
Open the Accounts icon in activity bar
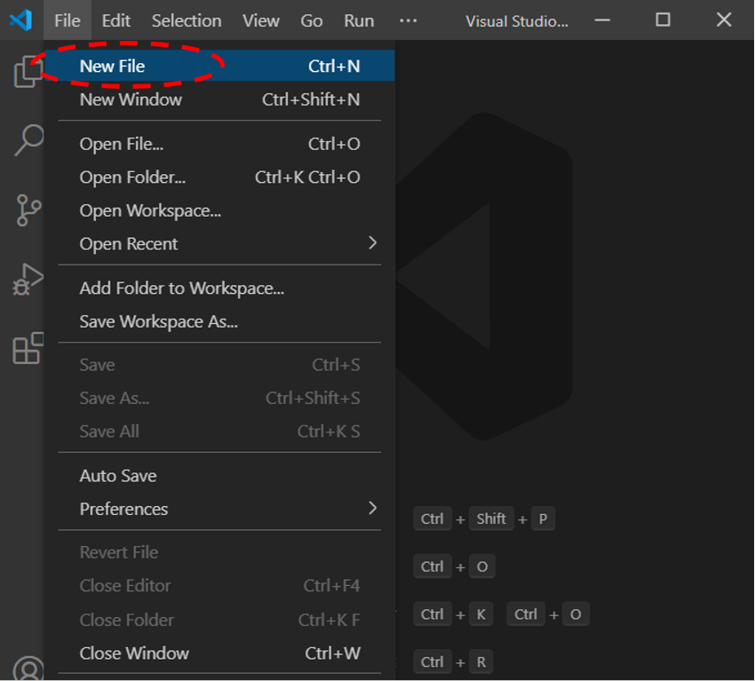[28, 669]
